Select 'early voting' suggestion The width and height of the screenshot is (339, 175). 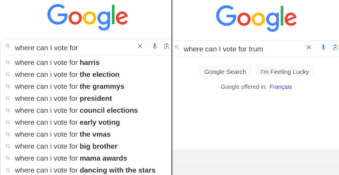point(67,122)
